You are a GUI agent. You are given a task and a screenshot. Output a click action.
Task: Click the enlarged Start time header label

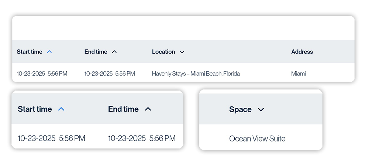point(35,109)
